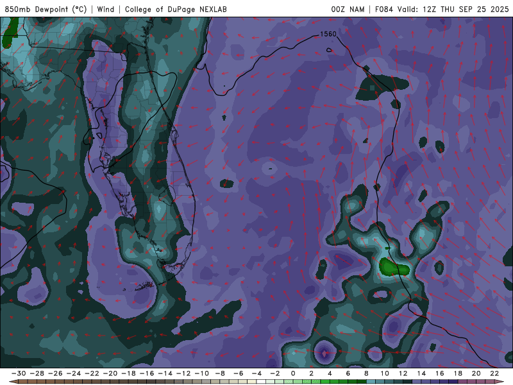
Task: Click the '-18' color scale label
Action: coord(129,373)
